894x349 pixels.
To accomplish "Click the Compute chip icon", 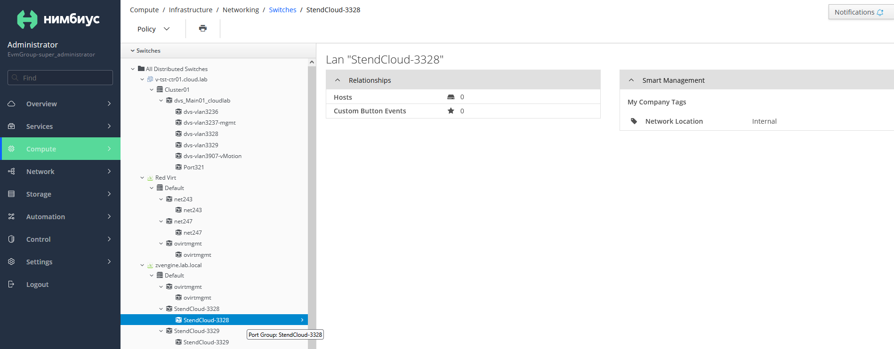I will 11,149.
